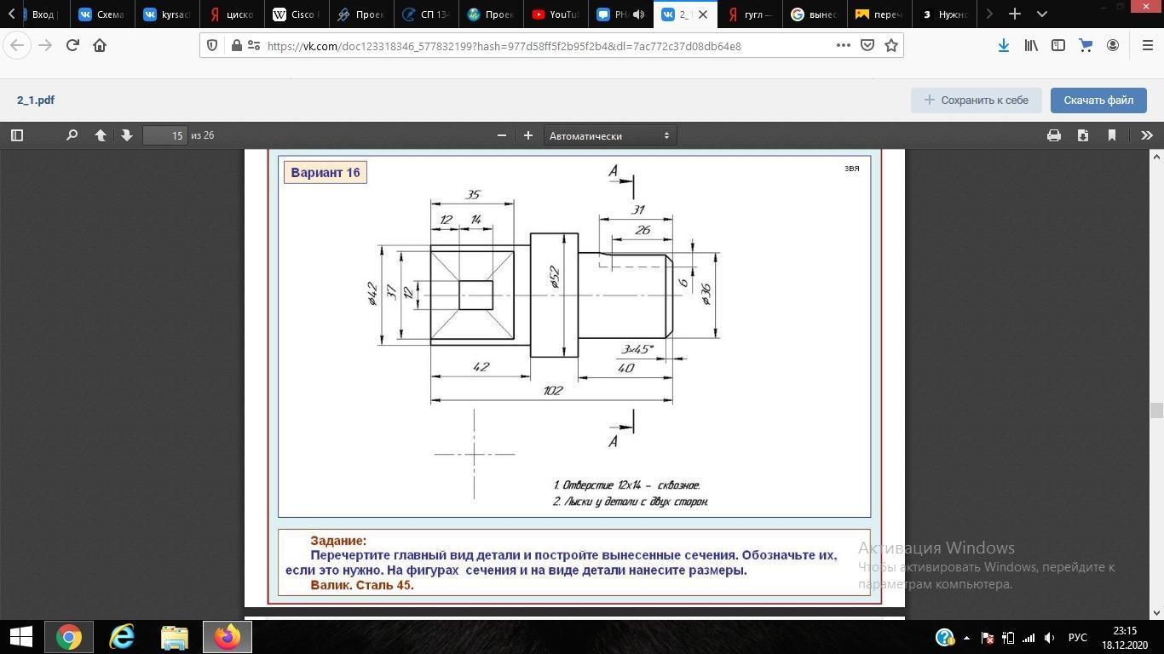Open the volume control in system tray

[1049, 638]
